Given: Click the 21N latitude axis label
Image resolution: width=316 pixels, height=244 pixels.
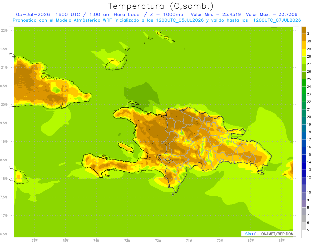Looking at the screenshot, I should (4, 67).
